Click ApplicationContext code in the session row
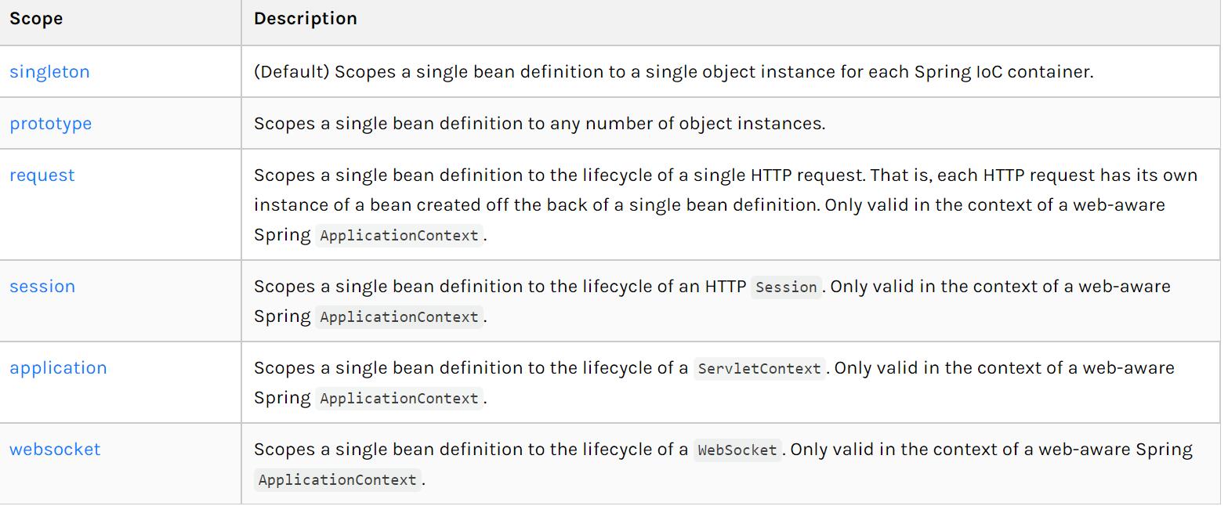The height and width of the screenshot is (506, 1228). point(400,317)
